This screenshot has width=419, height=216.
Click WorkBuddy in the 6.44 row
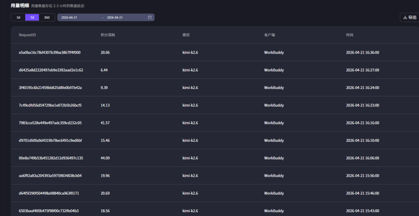point(274,70)
